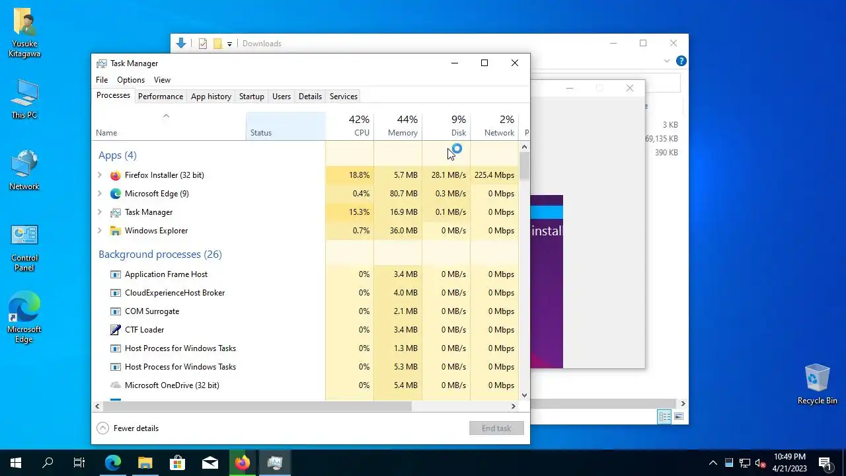Select the Network desktop icon

coord(24,165)
